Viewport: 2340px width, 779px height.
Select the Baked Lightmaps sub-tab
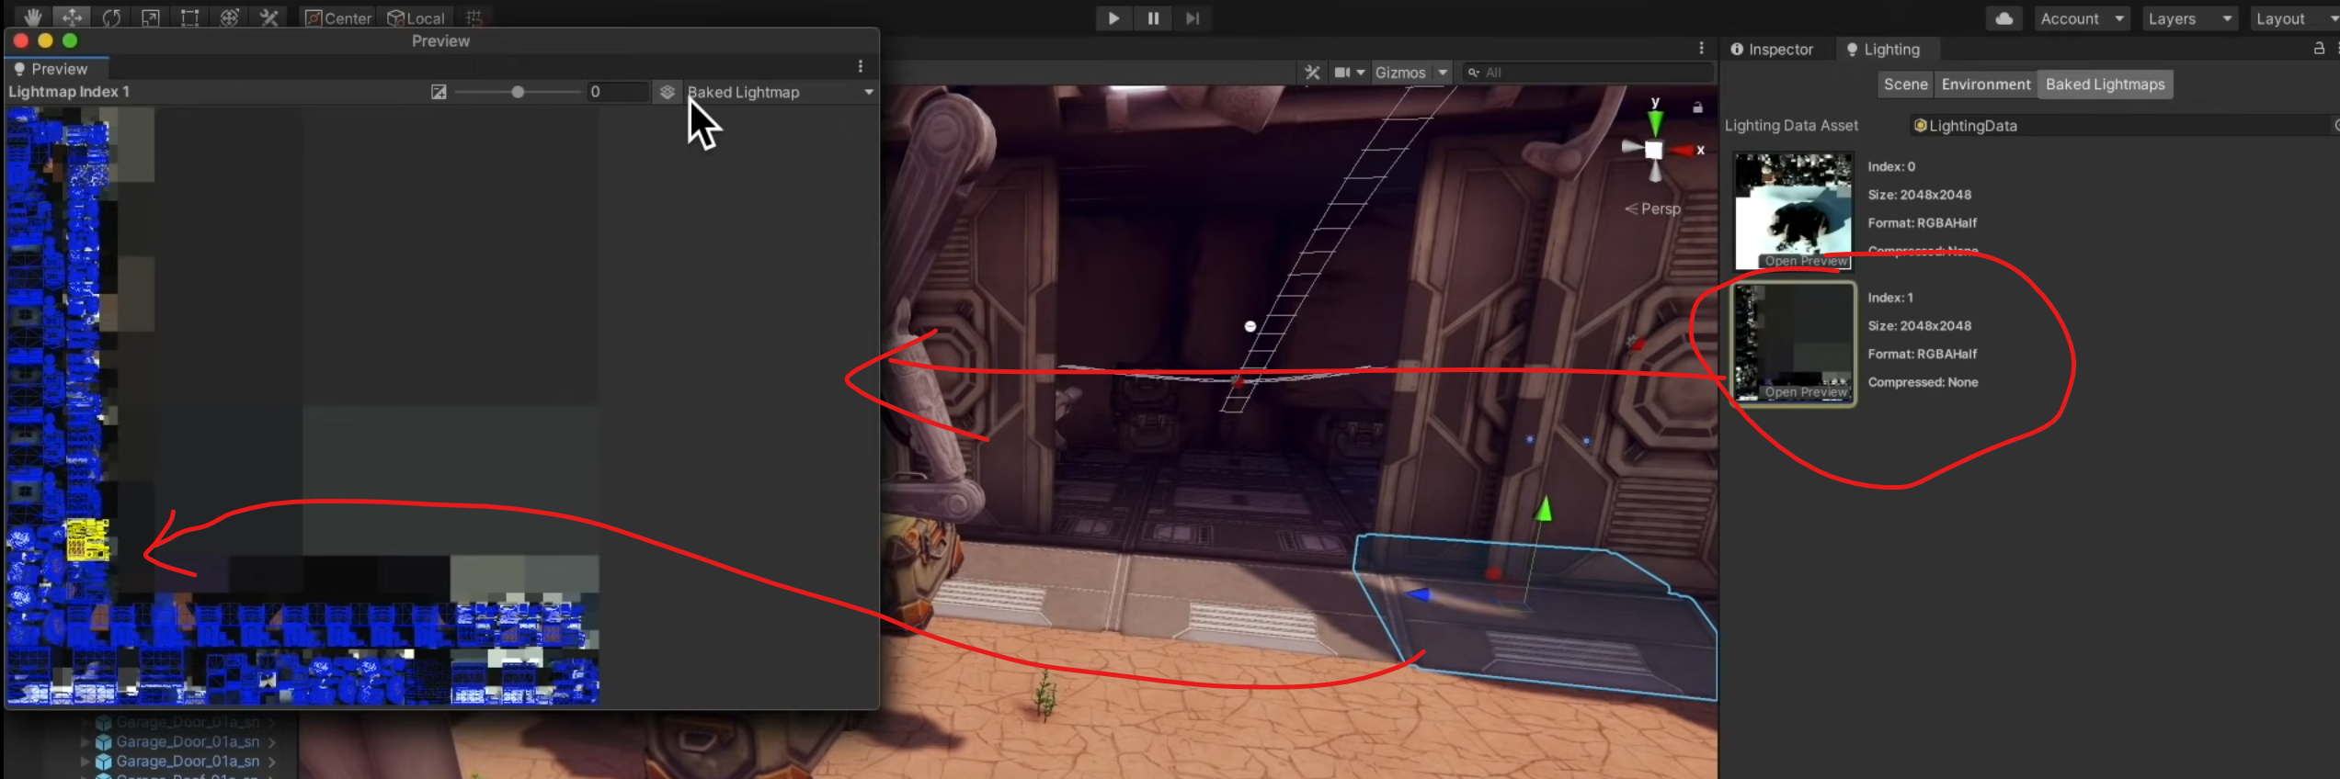point(2105,85)
